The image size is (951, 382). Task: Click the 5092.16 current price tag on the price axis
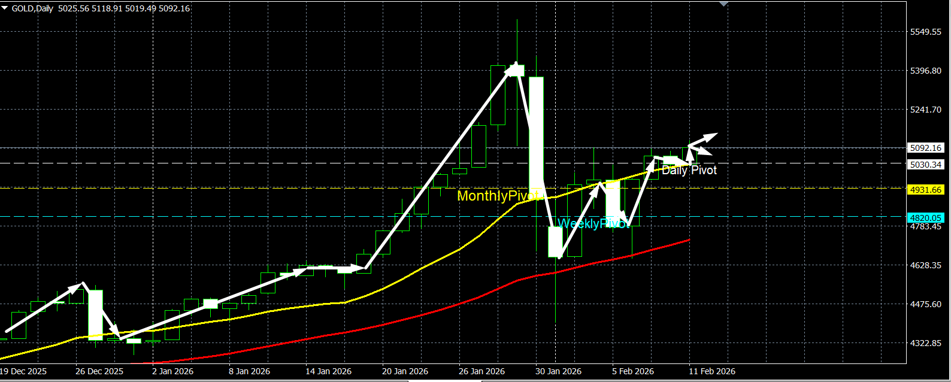pos(925,147)
